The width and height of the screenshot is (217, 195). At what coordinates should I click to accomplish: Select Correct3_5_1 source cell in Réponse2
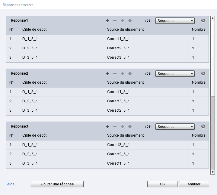[118, 101]
